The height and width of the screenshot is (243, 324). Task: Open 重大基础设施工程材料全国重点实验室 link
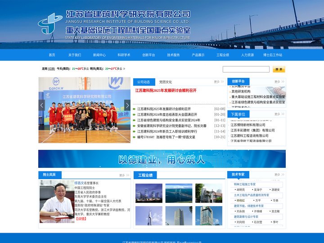[258, 97]
